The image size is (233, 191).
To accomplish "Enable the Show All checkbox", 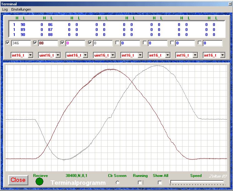I will pos(160,183).
